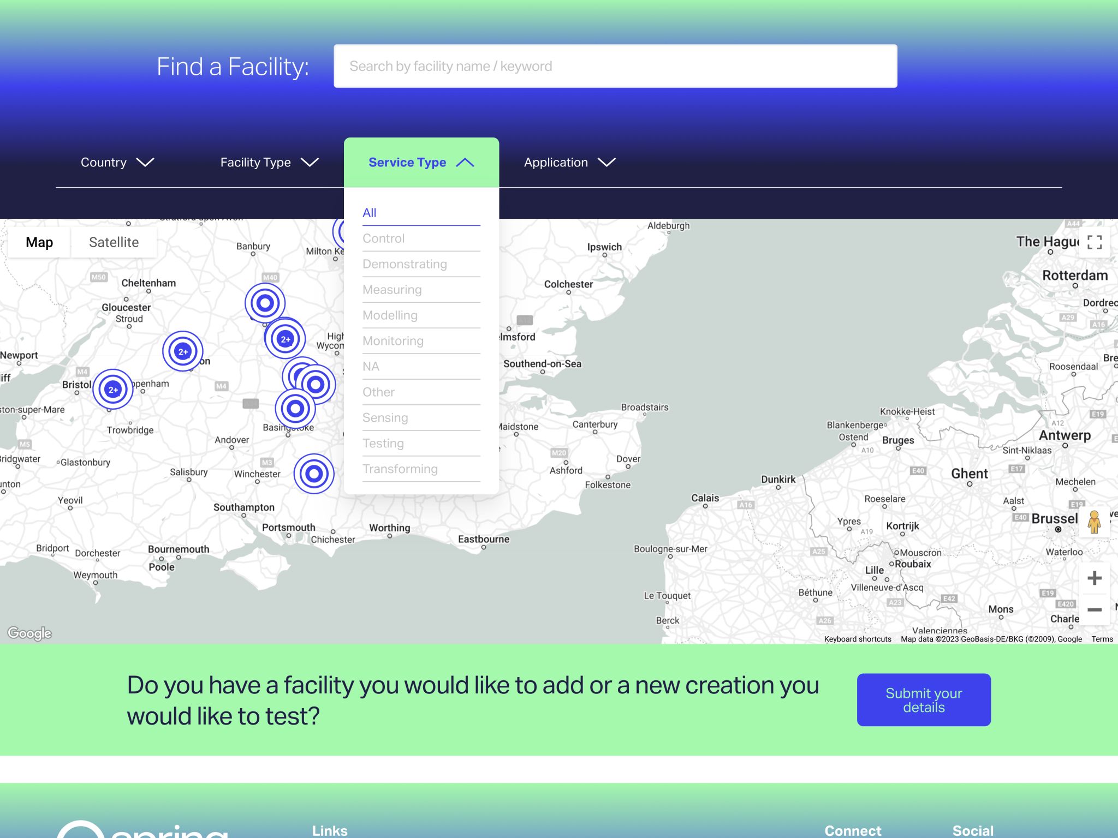Click the facility name search field

point(615,66)
